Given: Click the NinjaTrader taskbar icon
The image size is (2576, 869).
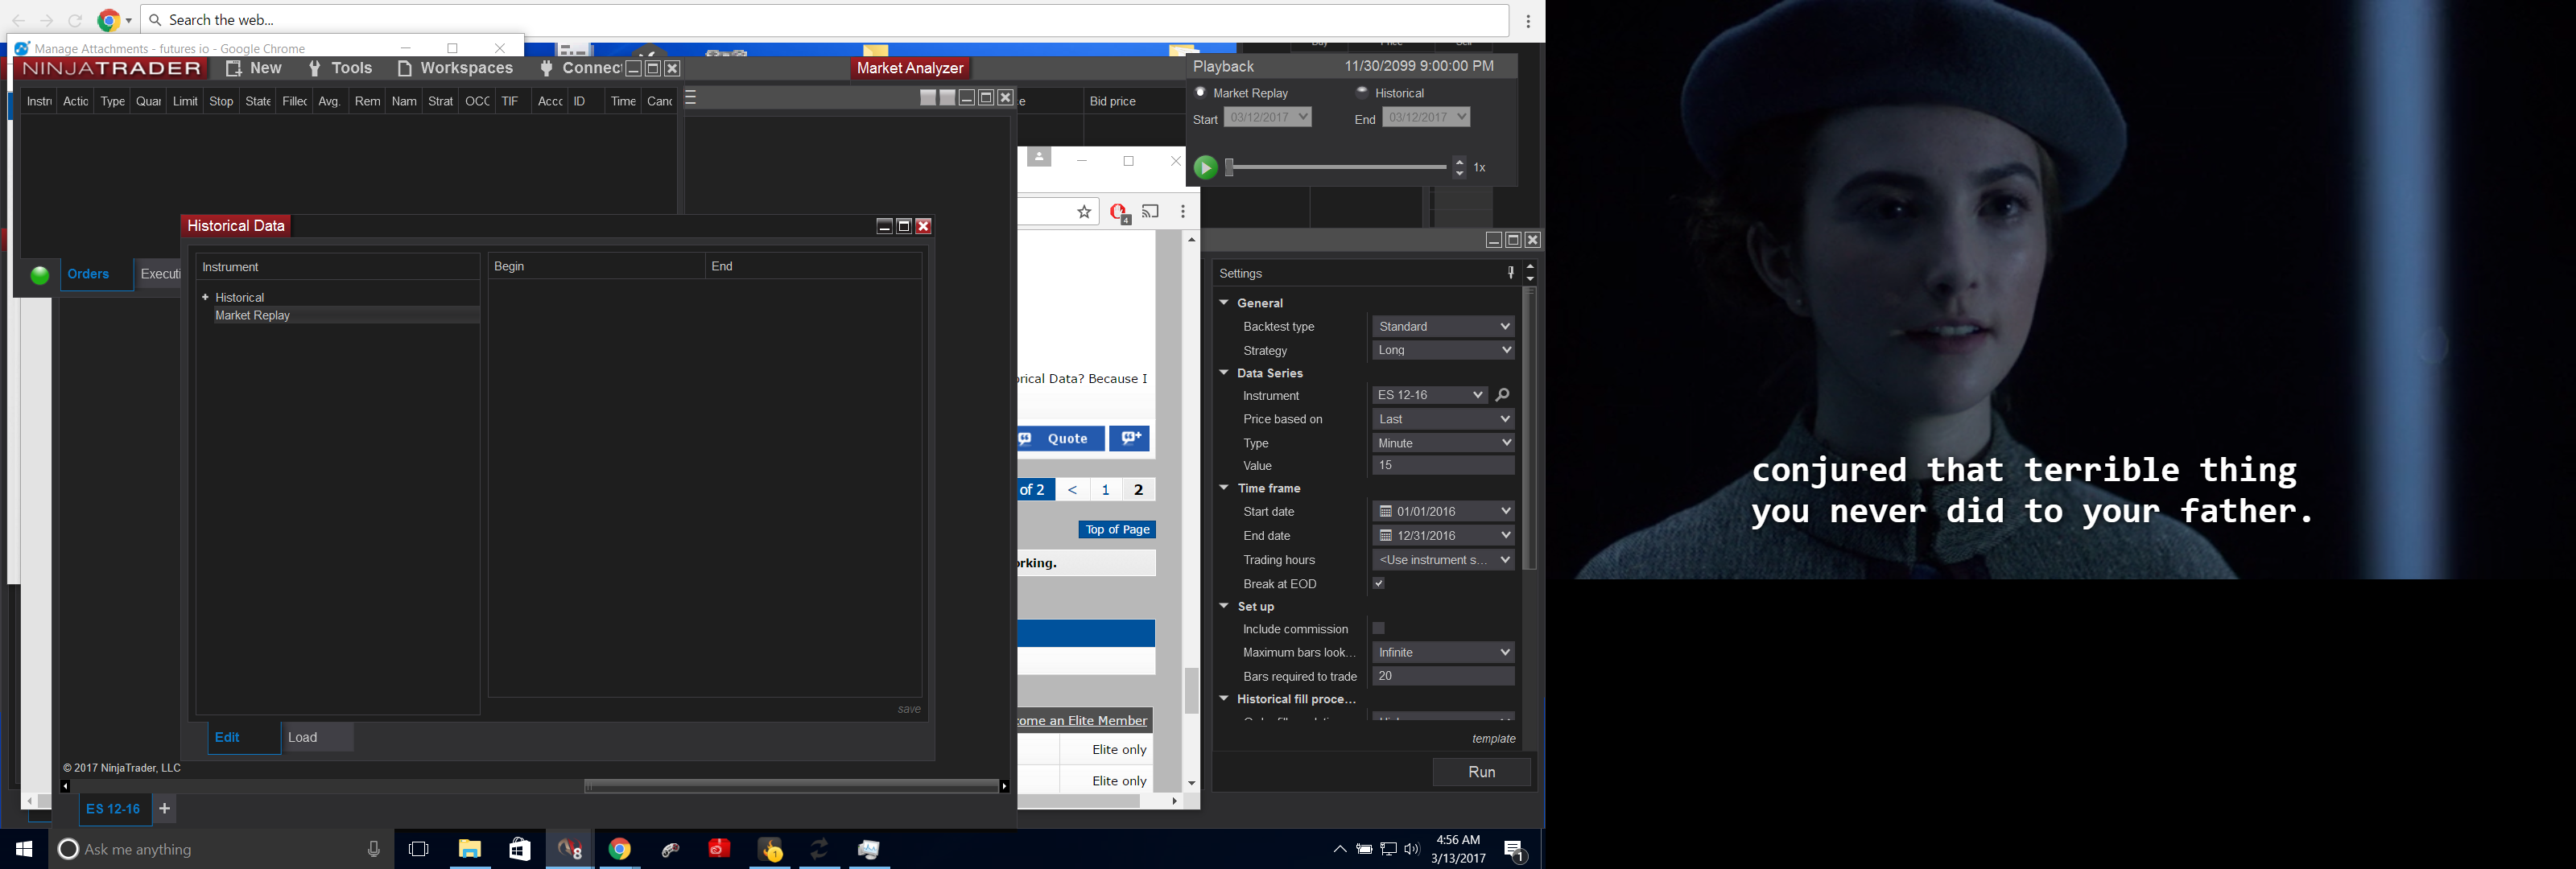Looking at the screenshot, I should click(570, 849).
